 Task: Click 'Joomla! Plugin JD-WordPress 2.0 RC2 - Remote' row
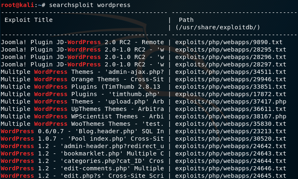pyautogui.click(x=82, y=42)
